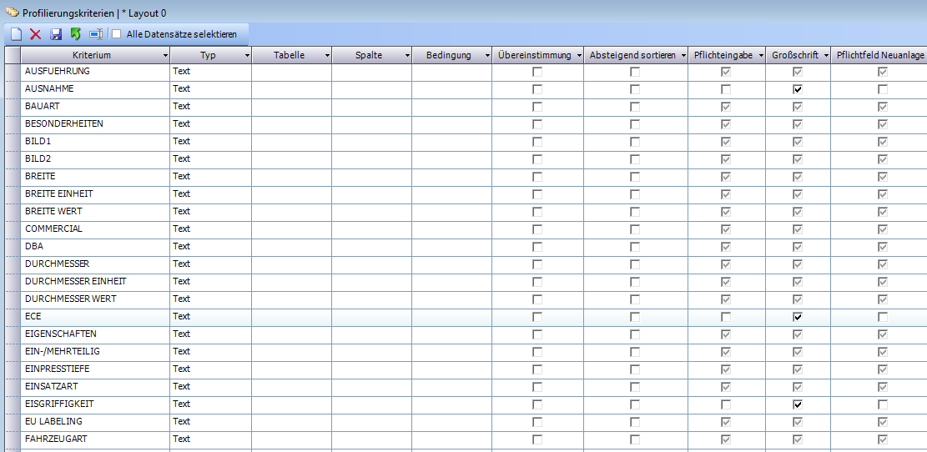Click the new record page icon

coord(15,34)
